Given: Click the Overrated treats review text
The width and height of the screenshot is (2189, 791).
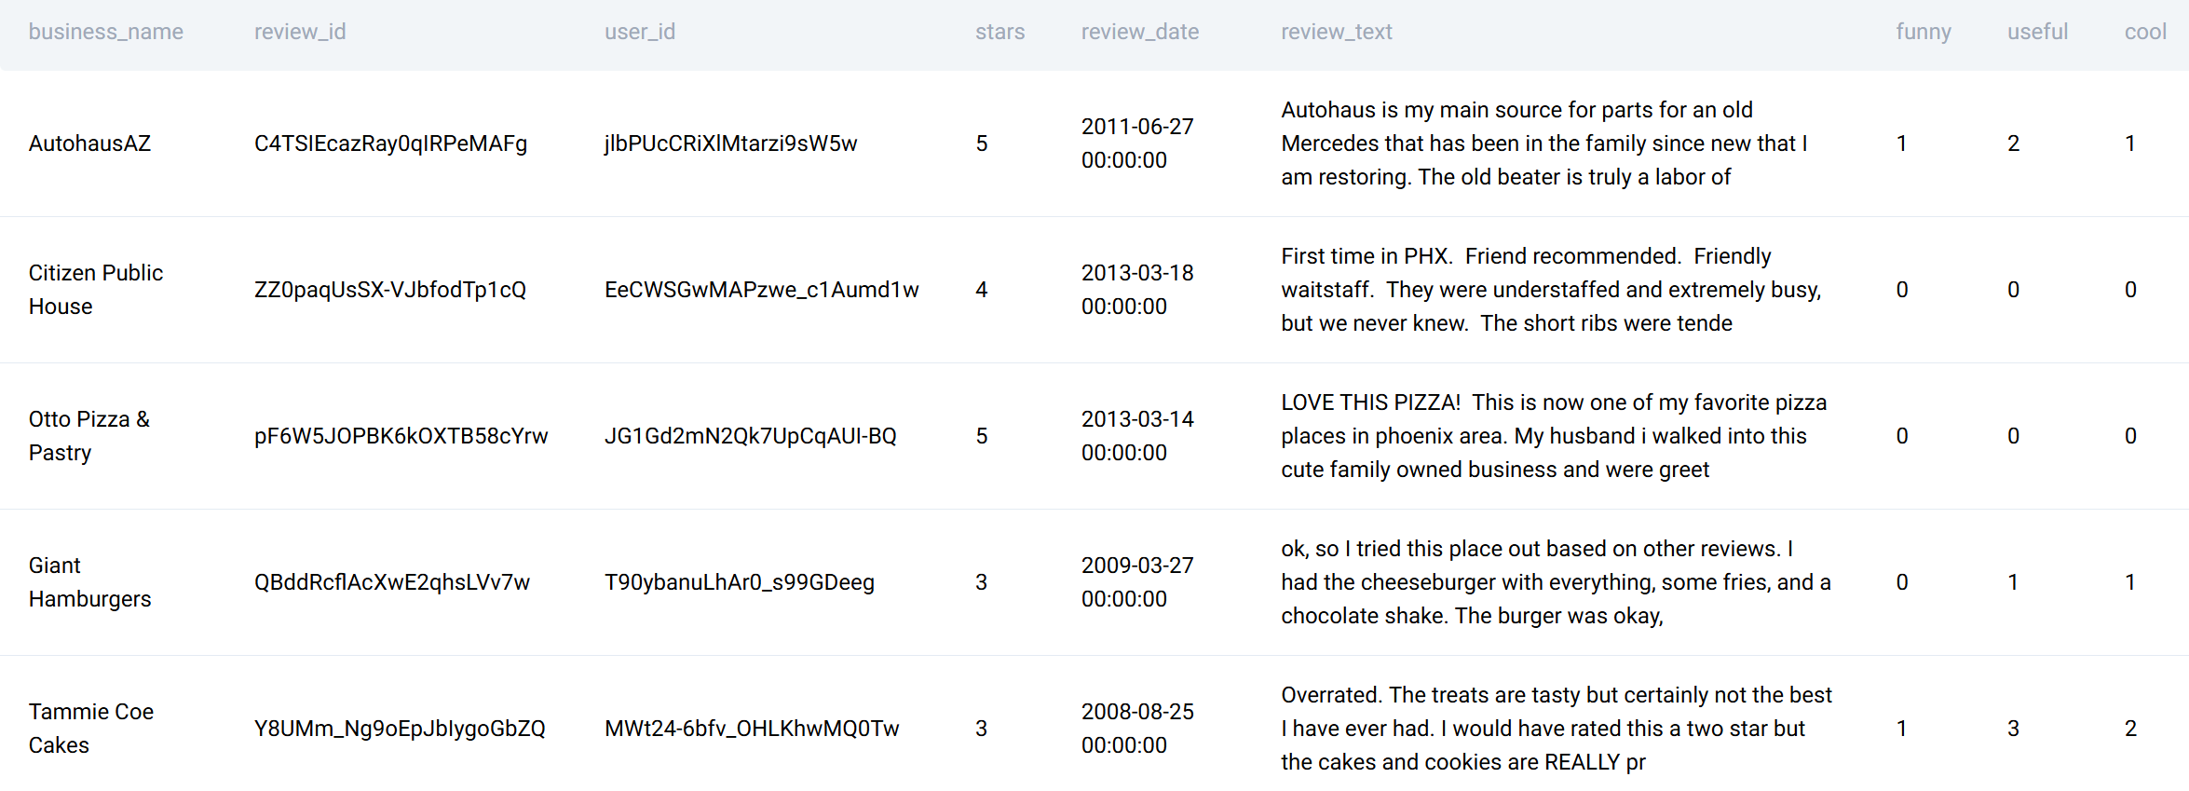Looking at the screenshot, I should (1557, 729).
